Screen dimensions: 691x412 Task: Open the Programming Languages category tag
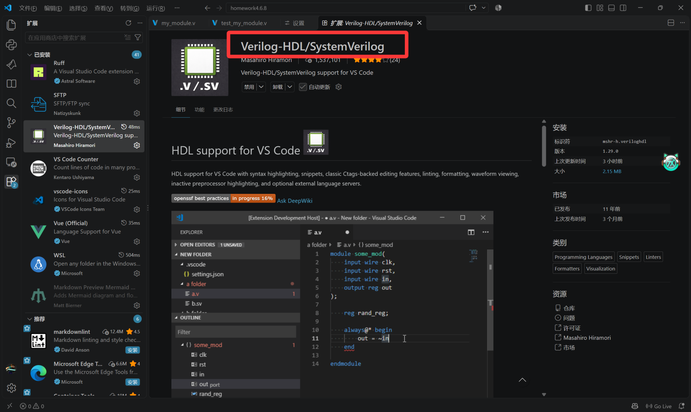click(583, 257)
